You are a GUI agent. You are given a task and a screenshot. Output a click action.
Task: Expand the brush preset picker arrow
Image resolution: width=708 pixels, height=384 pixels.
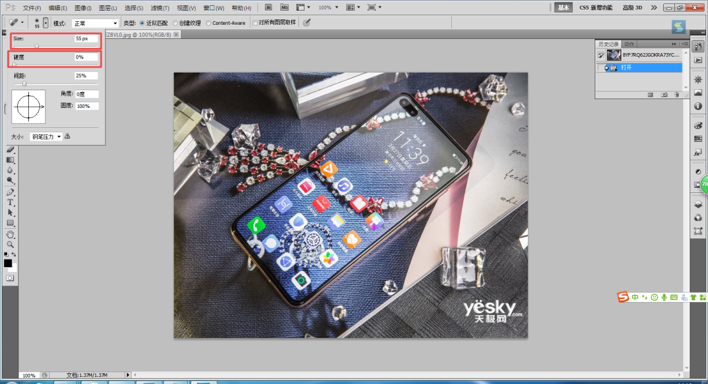tap(45, 23)
